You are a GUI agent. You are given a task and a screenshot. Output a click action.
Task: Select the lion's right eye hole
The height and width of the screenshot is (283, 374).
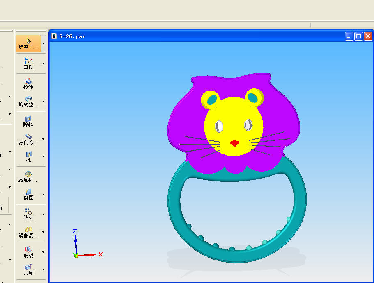pos(248,125)
